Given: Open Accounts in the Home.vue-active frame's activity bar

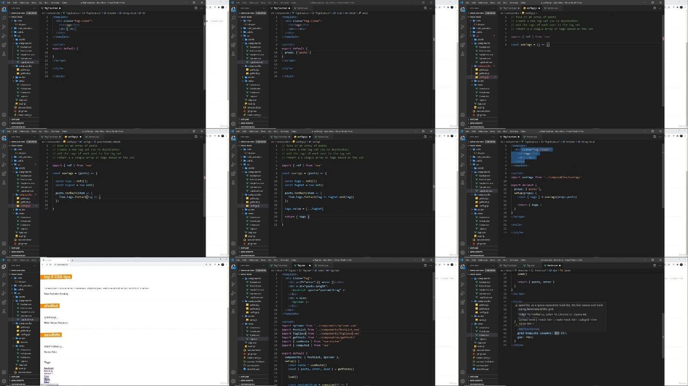Looking at the screenshot, I should click(463, 372).
